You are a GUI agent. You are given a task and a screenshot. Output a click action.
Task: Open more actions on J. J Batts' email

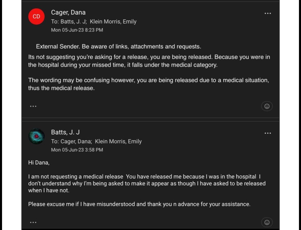click(x=267, y=133)
